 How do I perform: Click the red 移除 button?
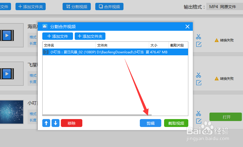pos(71,123)
